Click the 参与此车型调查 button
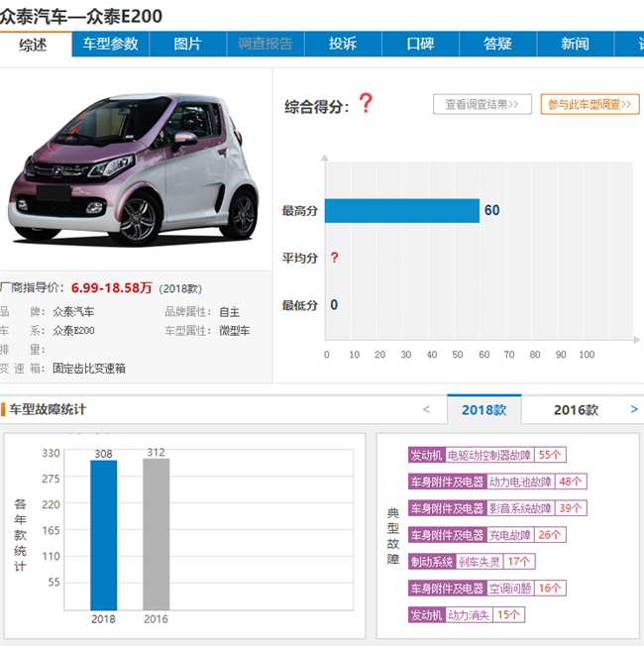The width and height of the screenshot is (644, 646). click(590, 104)
